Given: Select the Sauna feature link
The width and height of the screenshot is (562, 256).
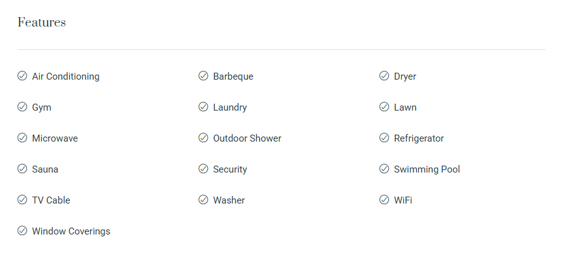Looking at the screenshot, I should click(45, 169).
